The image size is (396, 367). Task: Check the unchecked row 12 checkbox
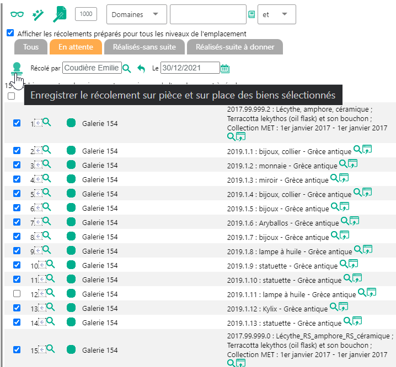[x=17, y=294]
